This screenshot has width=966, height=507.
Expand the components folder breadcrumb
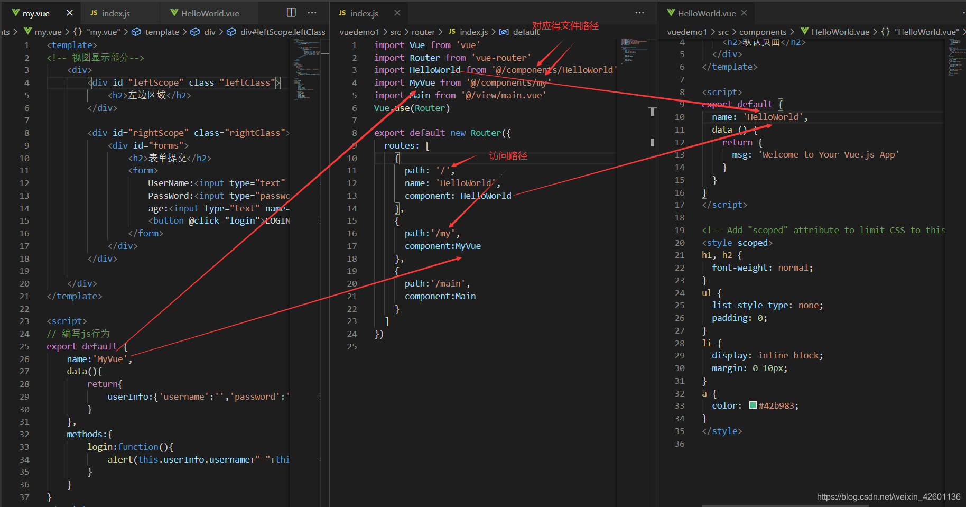click(763, 32)
